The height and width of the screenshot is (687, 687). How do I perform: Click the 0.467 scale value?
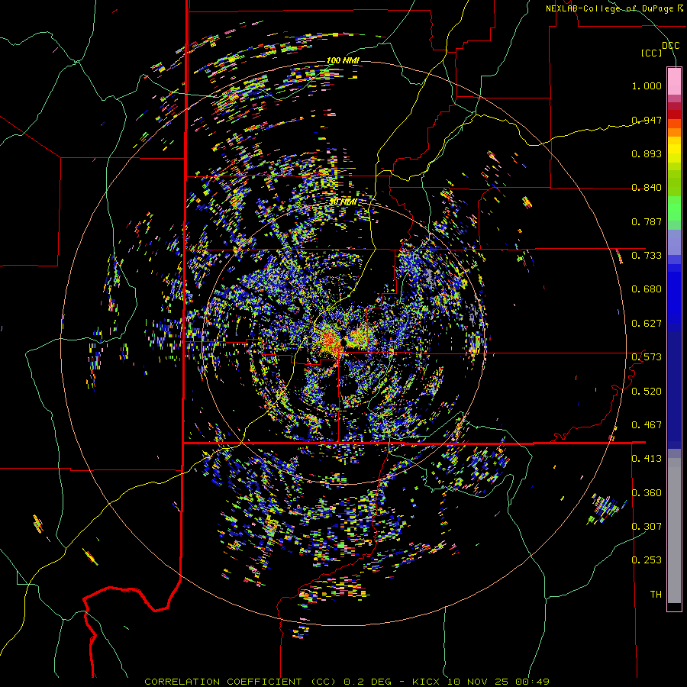coord(647,425)
